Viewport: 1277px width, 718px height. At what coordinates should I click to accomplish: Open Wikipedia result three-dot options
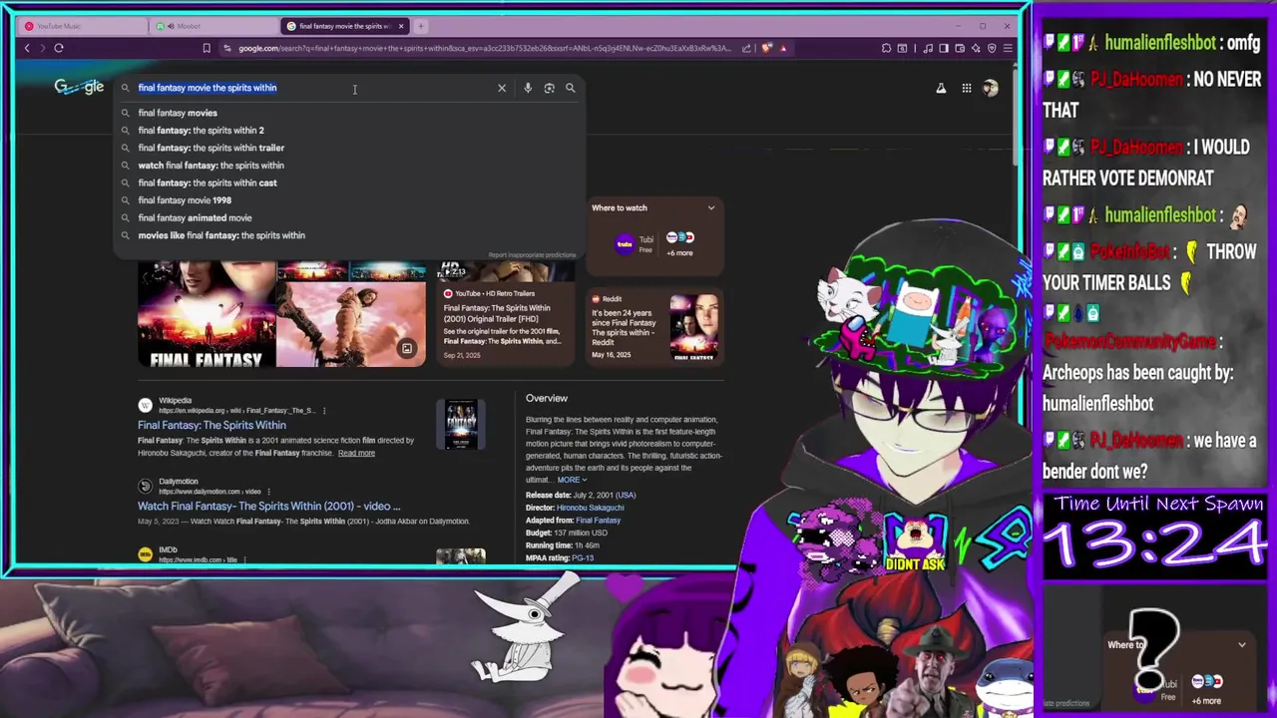324,411
